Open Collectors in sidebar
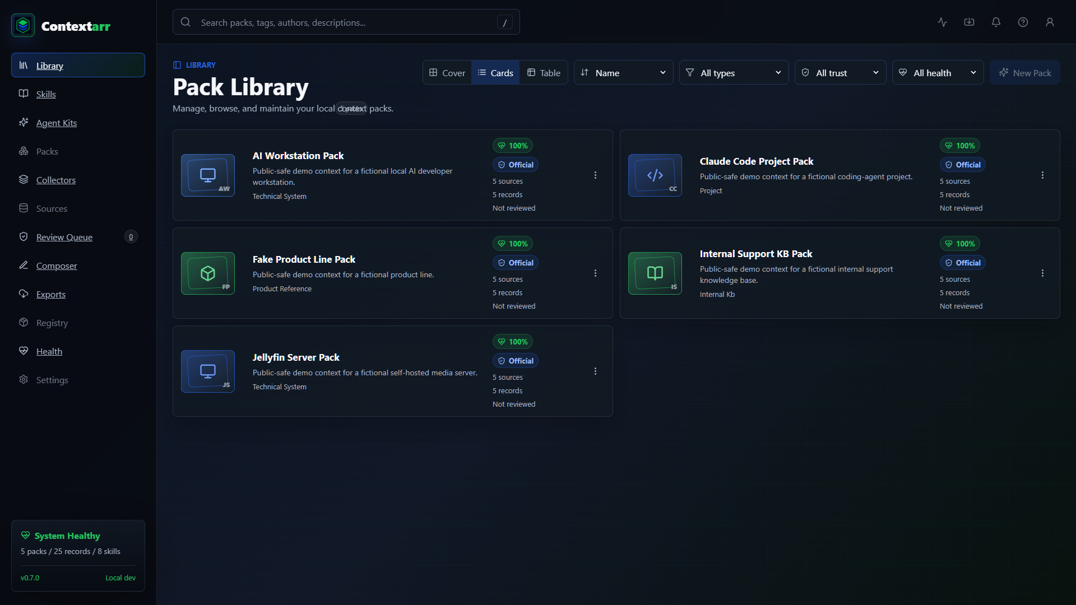Image resolution: width=1076 pixels, height=605 pixels. (x=78, y=180)
